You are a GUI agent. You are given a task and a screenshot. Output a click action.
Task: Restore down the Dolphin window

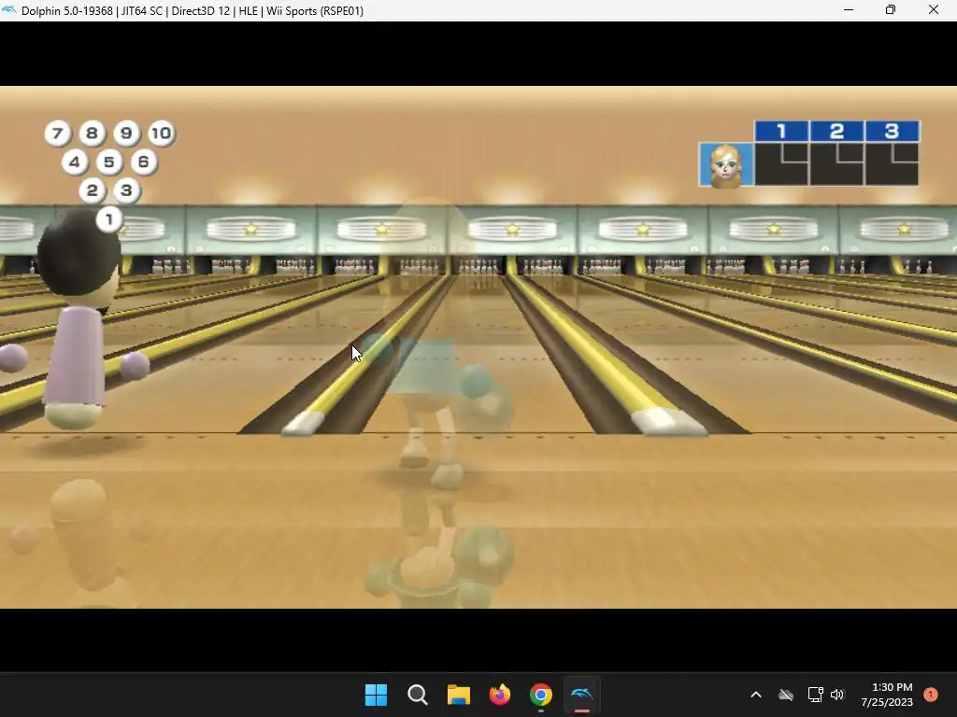891,10
